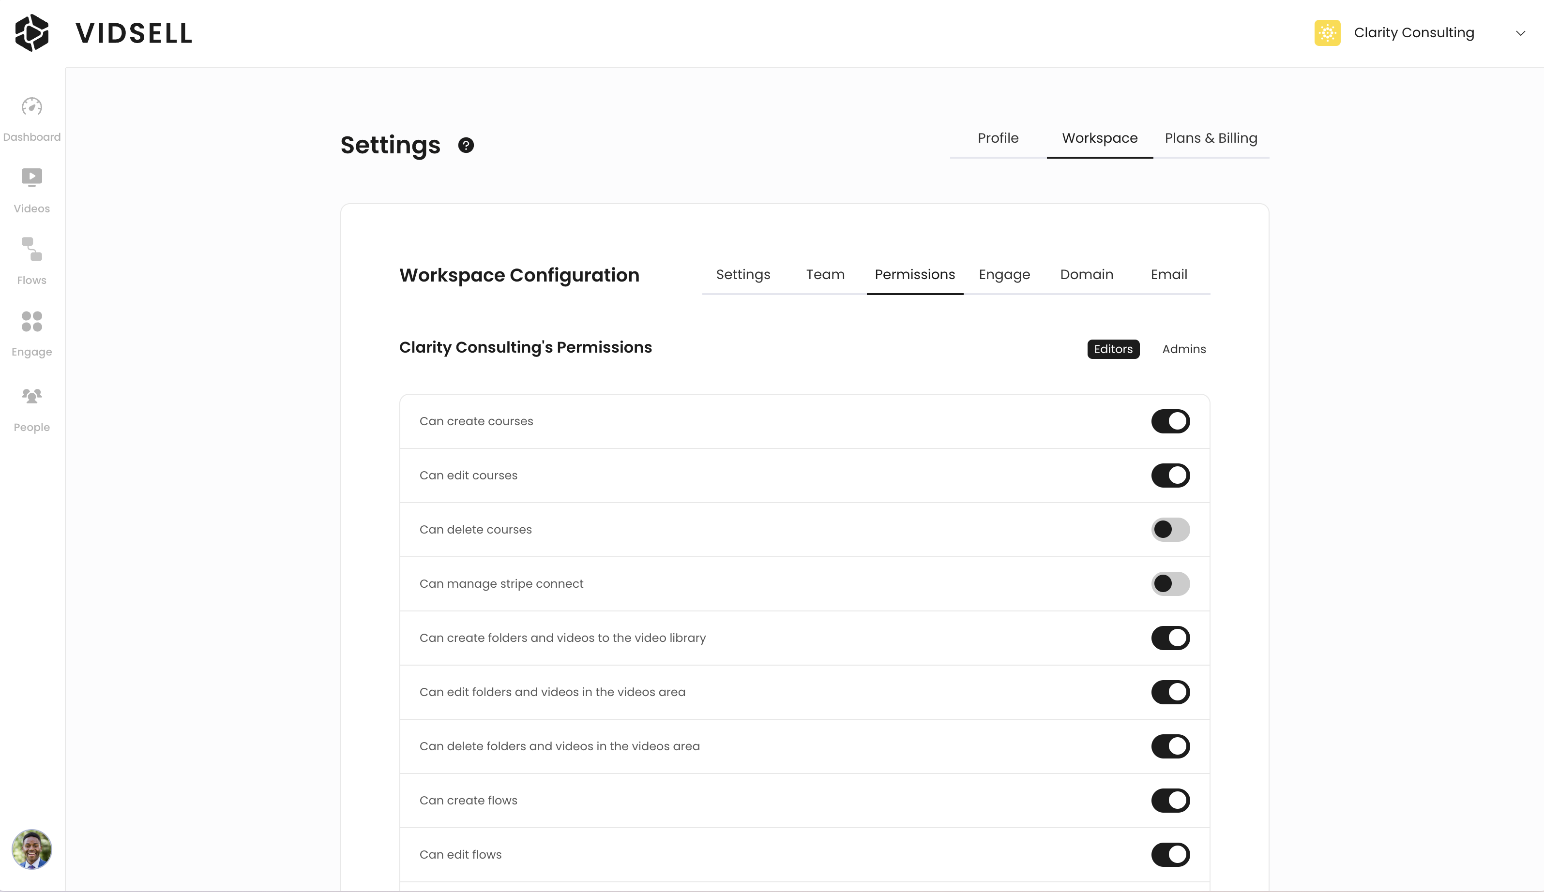Open the People sidebar icon
The height and width of the screenshot is (892, 1544).
[x=32, y=396]
